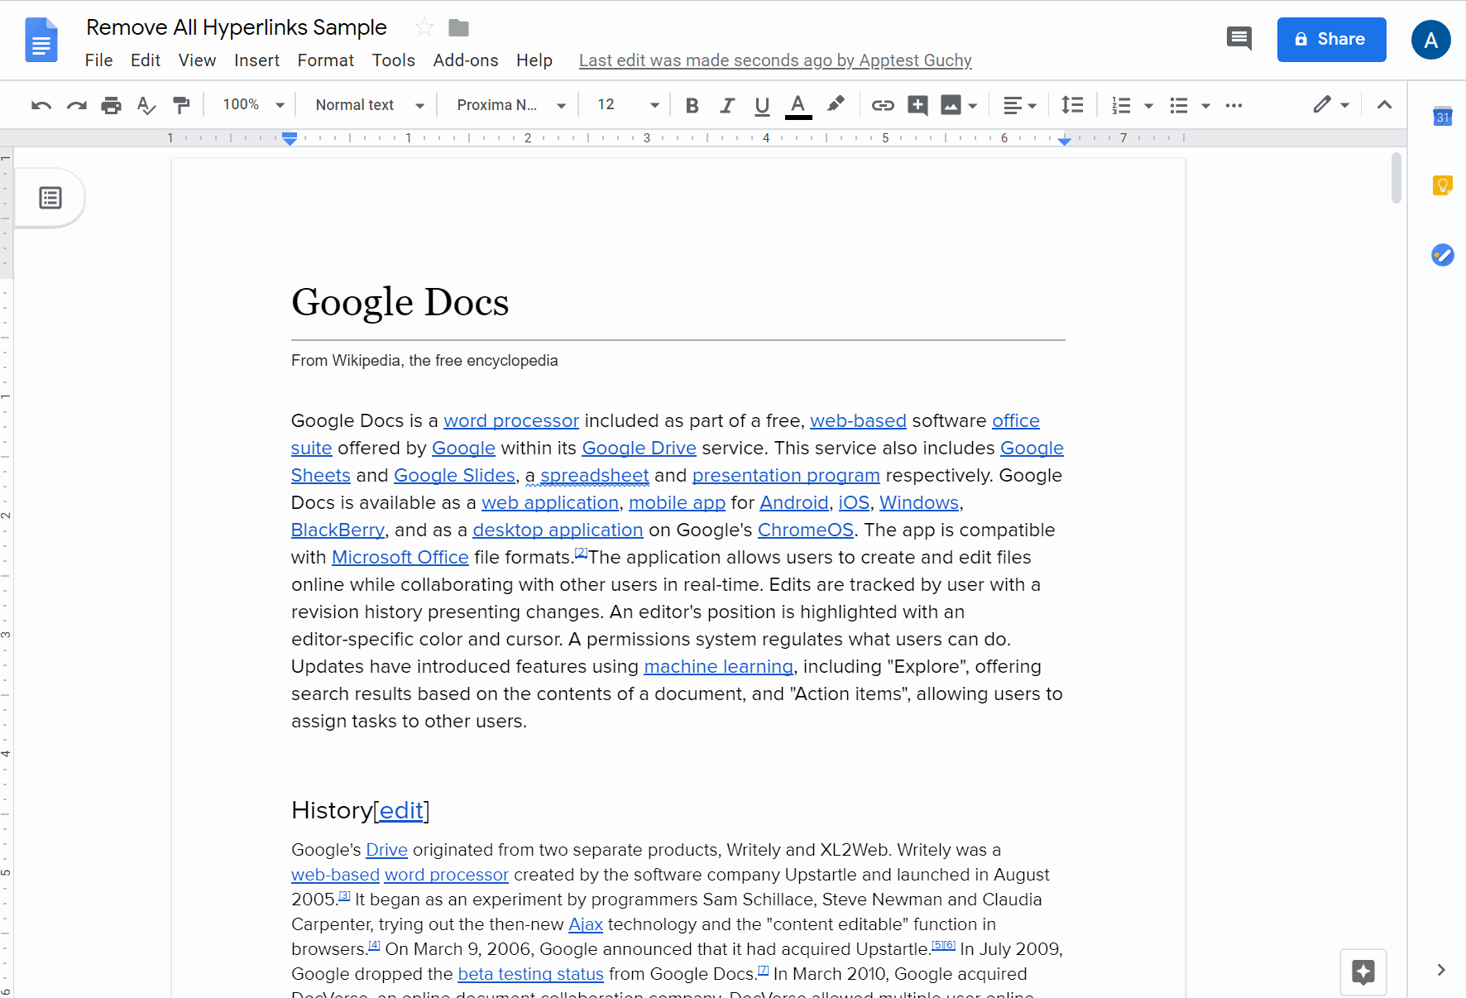The width and height of the screenshot is (1466, 998).
Task: Click the Share button
Action: pos(1331,39)
